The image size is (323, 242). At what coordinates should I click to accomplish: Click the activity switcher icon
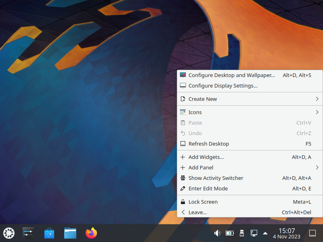pos(183,178)
